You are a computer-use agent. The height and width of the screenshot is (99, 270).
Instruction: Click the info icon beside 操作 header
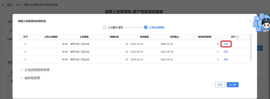pos(237,37)
